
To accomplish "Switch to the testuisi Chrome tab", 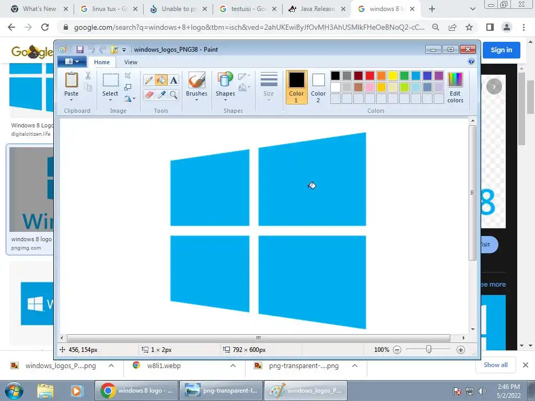I will point(248,9).
